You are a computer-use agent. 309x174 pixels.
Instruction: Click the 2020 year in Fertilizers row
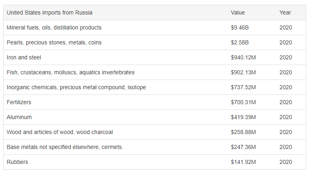point(286,102)
